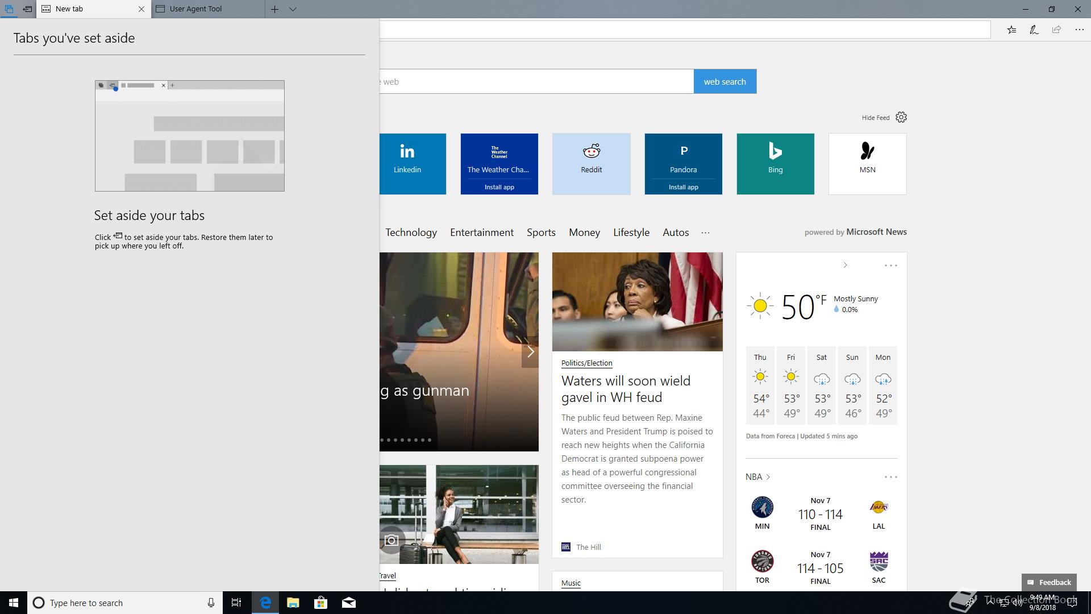The width and height of the screenshot is (1091, 614).
Task: Click the TOR Raptors team logo
Action: pos(762,561)
